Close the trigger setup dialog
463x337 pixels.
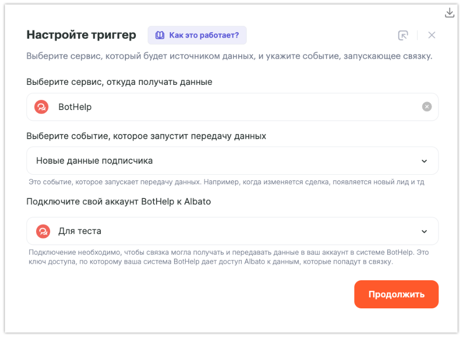431,35
